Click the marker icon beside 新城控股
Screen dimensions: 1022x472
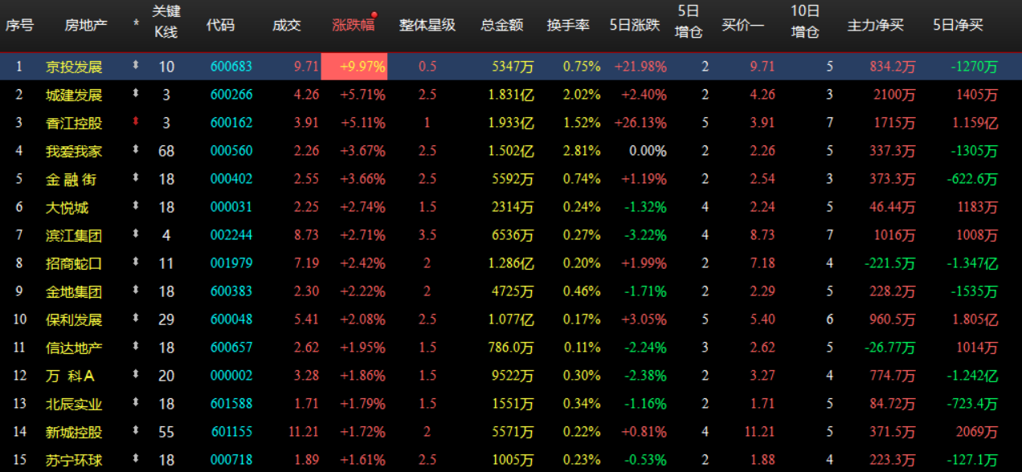tap(136, 431)
